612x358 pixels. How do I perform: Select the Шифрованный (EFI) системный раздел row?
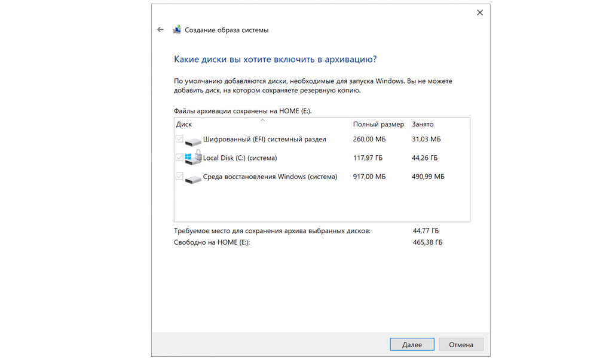[x=322, y=139]
